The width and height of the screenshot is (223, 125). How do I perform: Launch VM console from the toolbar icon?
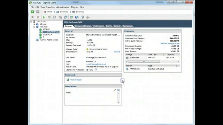tap(71, 17)
